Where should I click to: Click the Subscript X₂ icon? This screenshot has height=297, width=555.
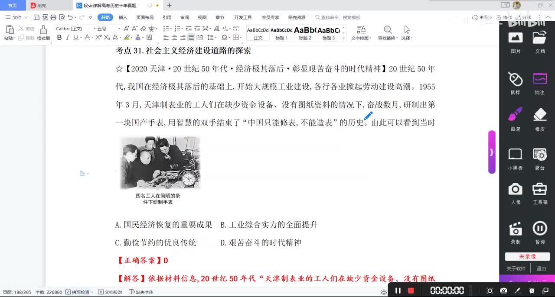click(x=106, y=38)
